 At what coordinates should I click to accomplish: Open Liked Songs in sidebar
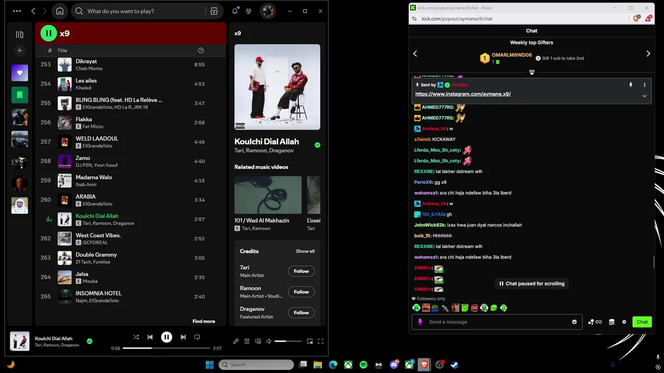(20, 73)
